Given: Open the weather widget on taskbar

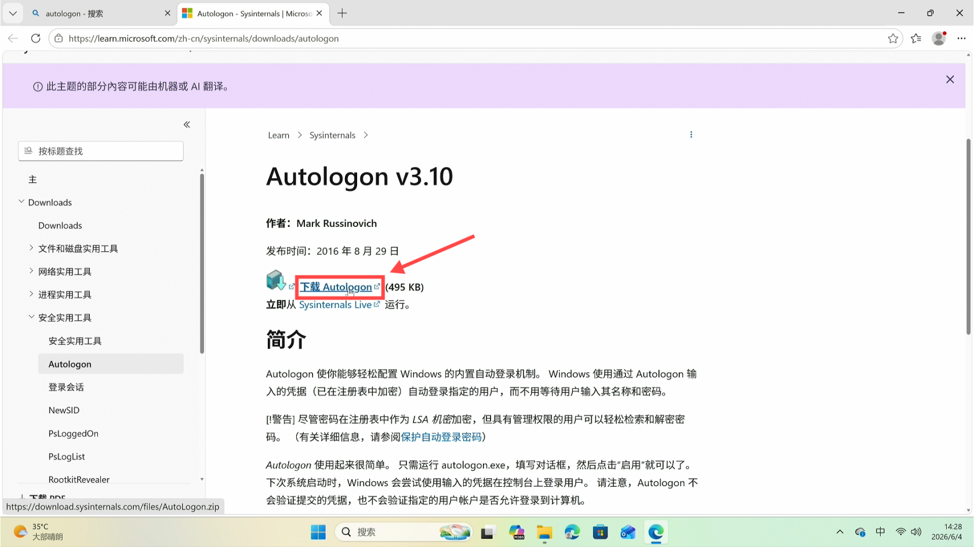Looking at the screenshot, I should (38, 531).
